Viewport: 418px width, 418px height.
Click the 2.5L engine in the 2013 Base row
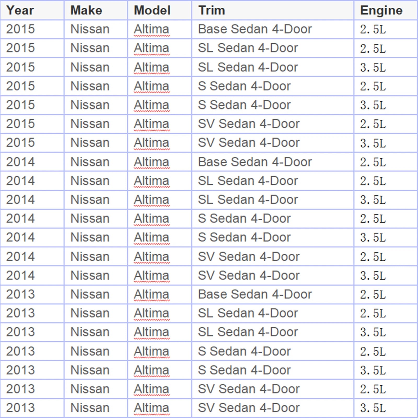[373, 295]
